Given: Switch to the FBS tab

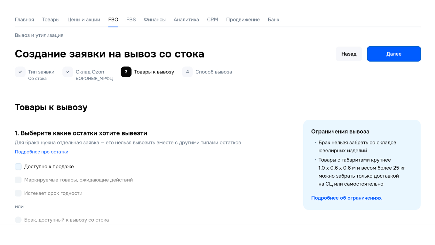Looking at the screenshot, I should coord(131,19).
